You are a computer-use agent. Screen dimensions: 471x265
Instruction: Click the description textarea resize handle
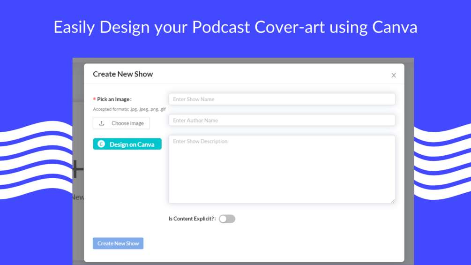[393, 201]
